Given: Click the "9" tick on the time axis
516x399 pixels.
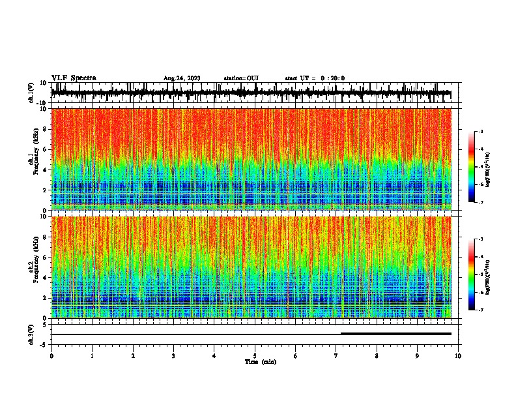Looking at the screenshot, I should tap(417, 356).
